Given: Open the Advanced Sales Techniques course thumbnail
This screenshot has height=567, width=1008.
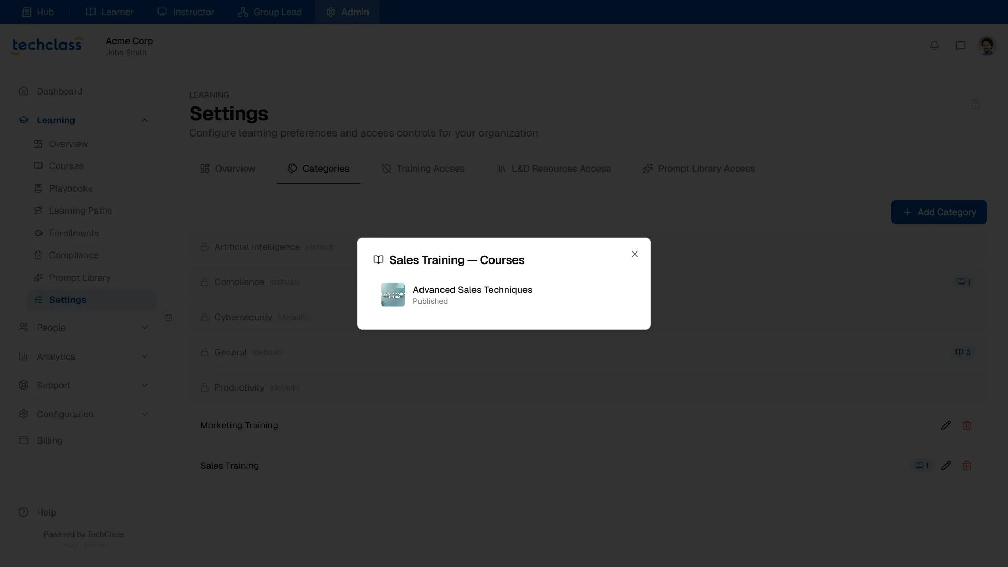Looking at the screenshot, I should (393, 295).
